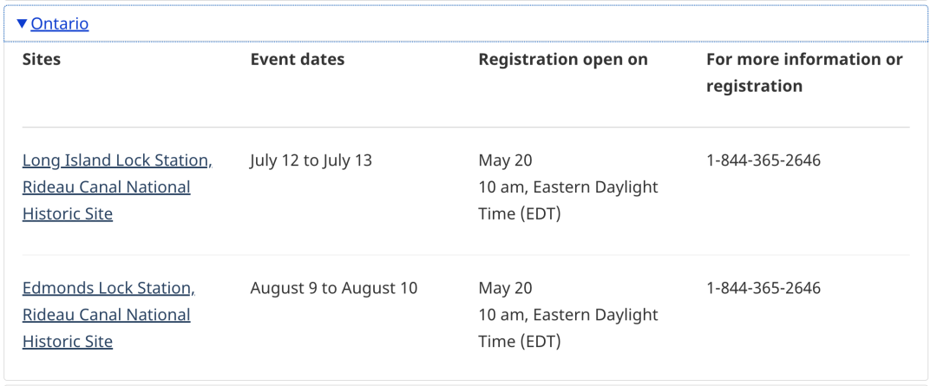The height and width of the screenshot is (386, 937).
Task: Click 10 am Eastern Daylight text, Edmonds row
Action: (568, 316)
